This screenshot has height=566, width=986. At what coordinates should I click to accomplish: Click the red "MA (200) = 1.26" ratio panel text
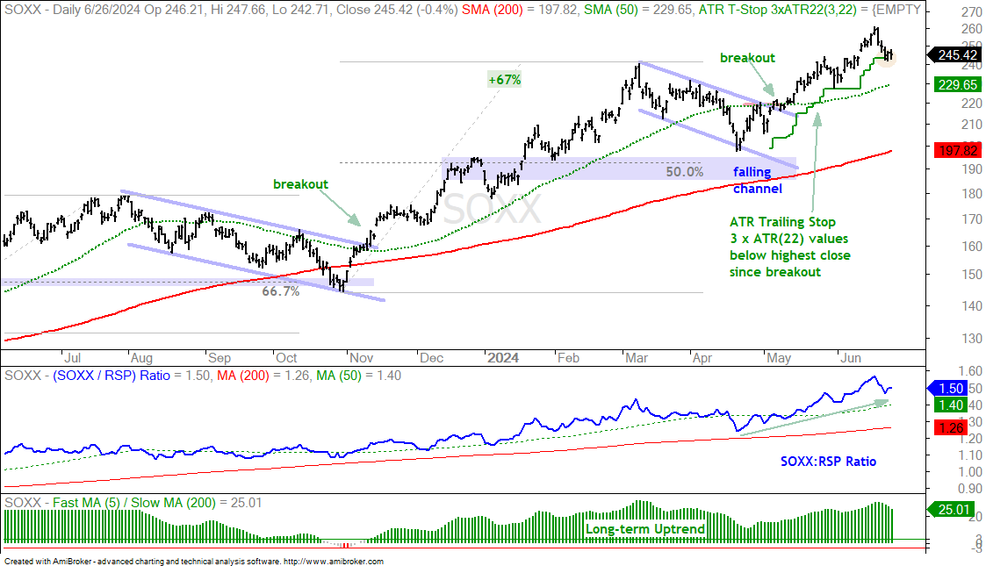pyautogui.click(x=264, y=376)
